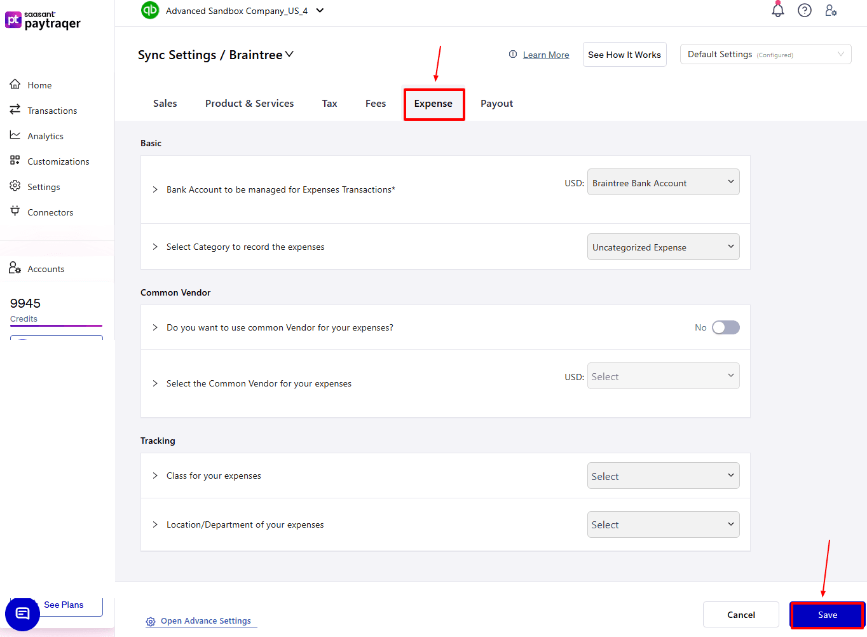Viewport: 867px width, 637px height.
Task: Open the Braintree Bank Account dropdown
Action: (663, 182)
